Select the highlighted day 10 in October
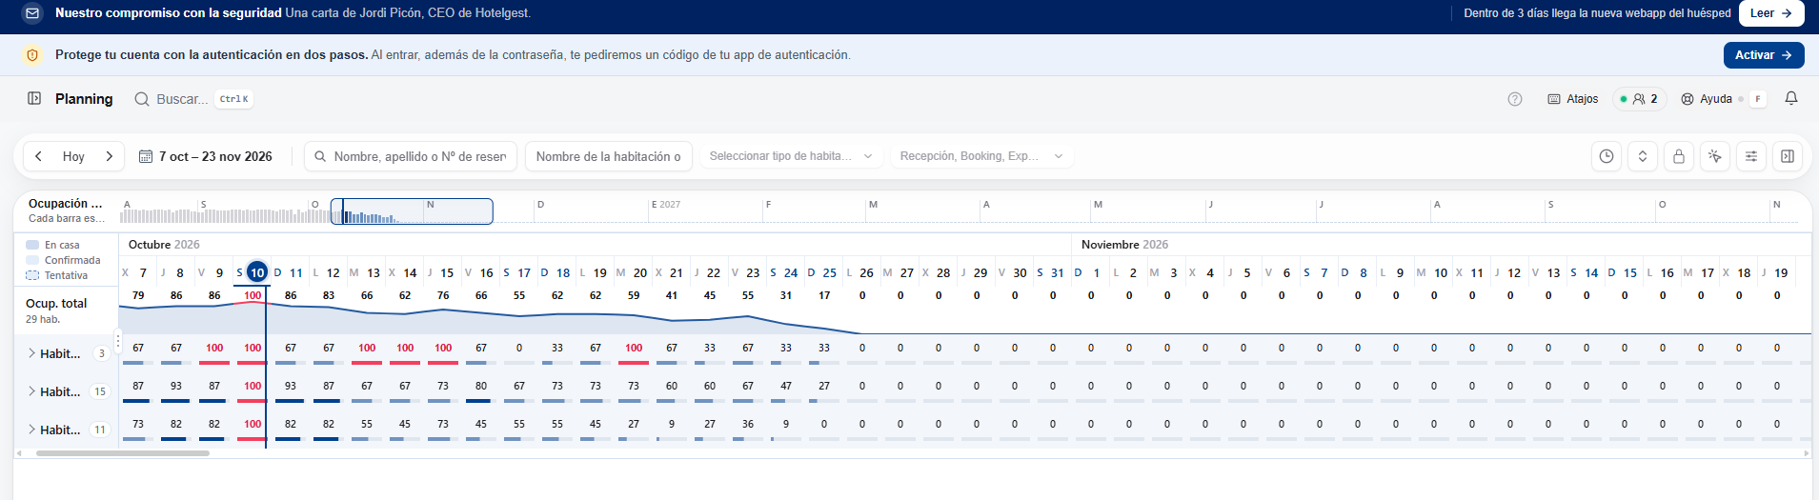Screen dimensions: 1819x500 coord(256,272)
